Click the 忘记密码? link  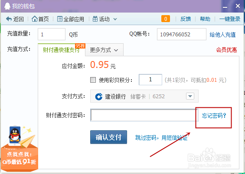[x=214, y=116]
